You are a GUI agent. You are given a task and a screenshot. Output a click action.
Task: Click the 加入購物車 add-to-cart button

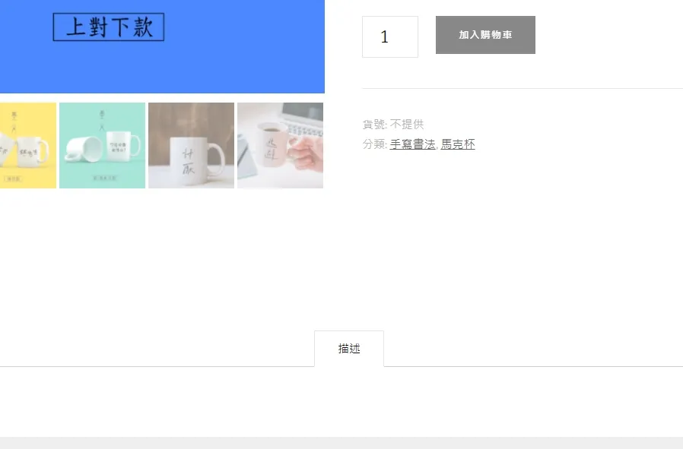point(485,35)
